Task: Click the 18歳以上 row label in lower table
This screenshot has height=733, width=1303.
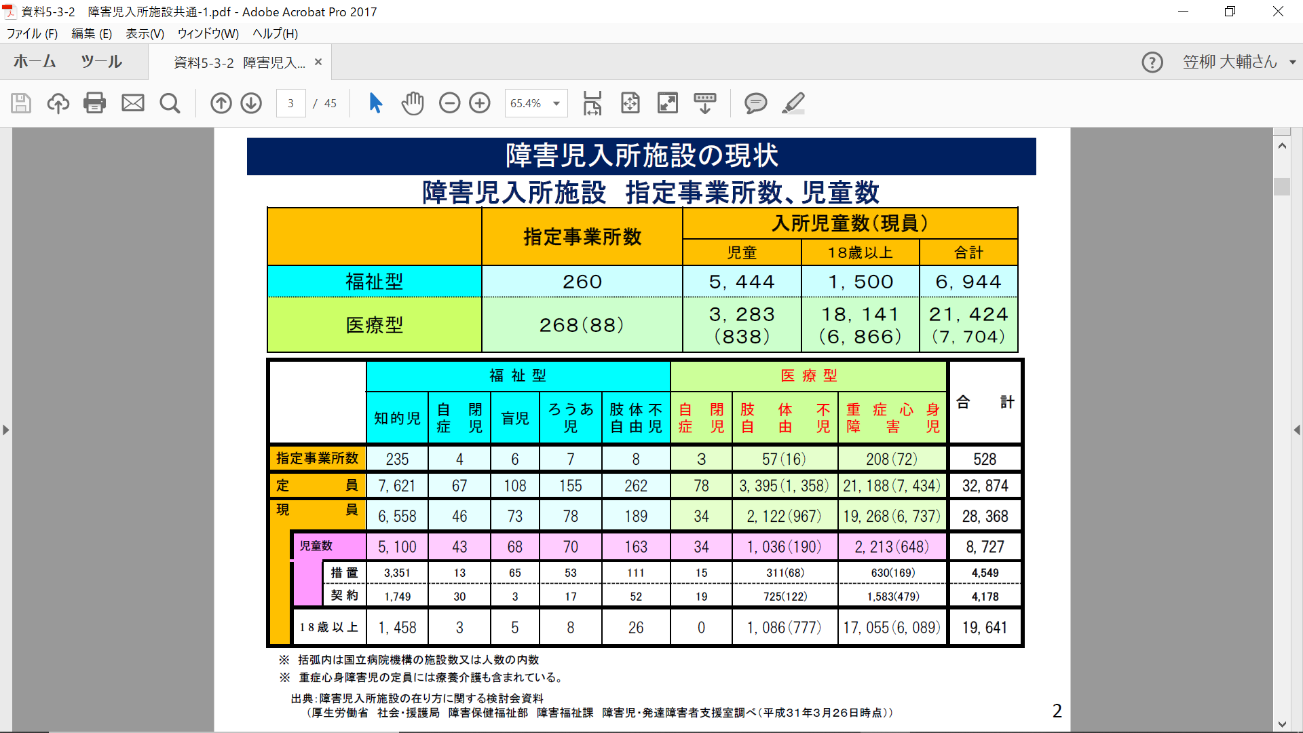Action: click(x=329, y=627)
